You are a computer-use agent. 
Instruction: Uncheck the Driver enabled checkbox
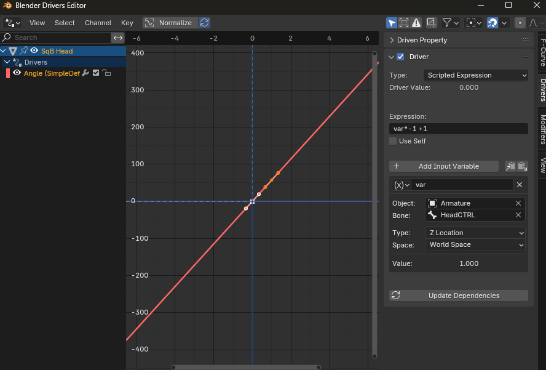point(400,57)
